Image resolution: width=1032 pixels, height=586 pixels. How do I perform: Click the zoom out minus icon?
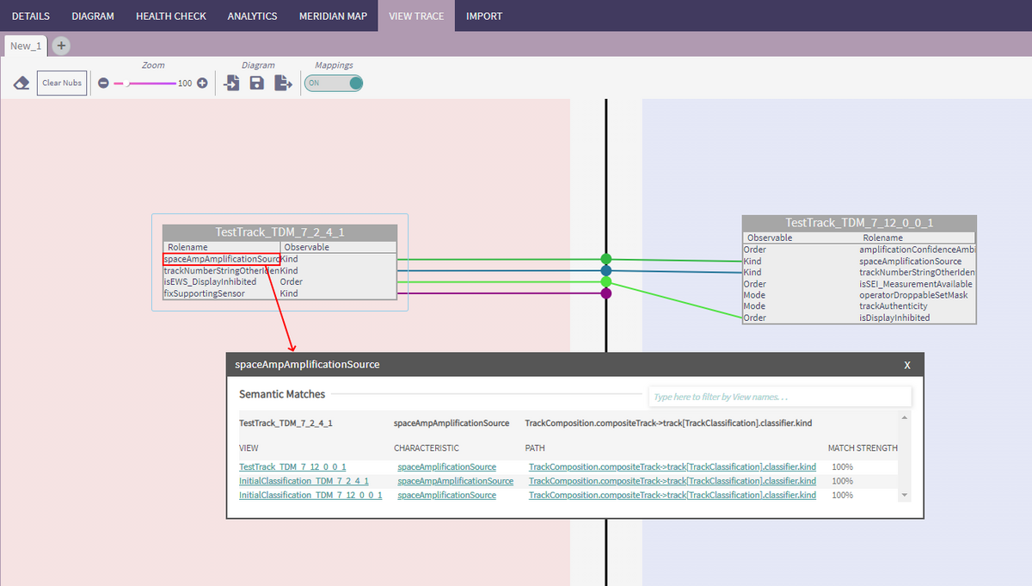tap(103, 83)
